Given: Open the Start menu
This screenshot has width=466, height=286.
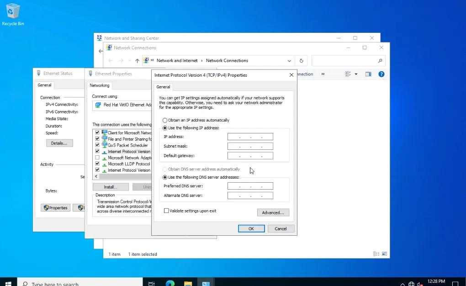Looking at the screenshot, I should point(8,282).
